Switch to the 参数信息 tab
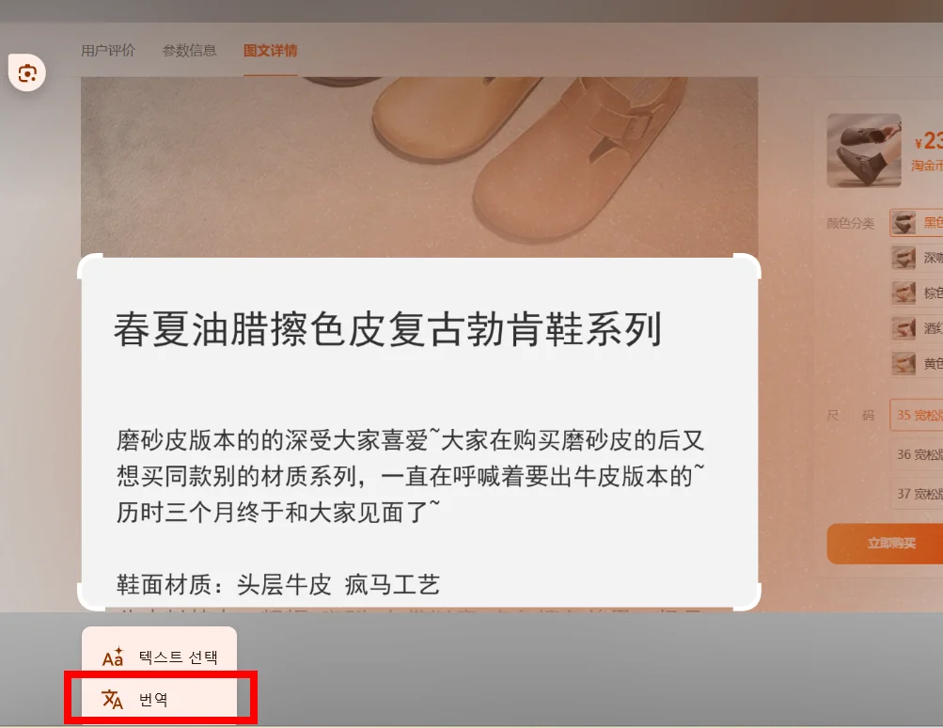Screen dimensions: 943x728 (189, 51)
